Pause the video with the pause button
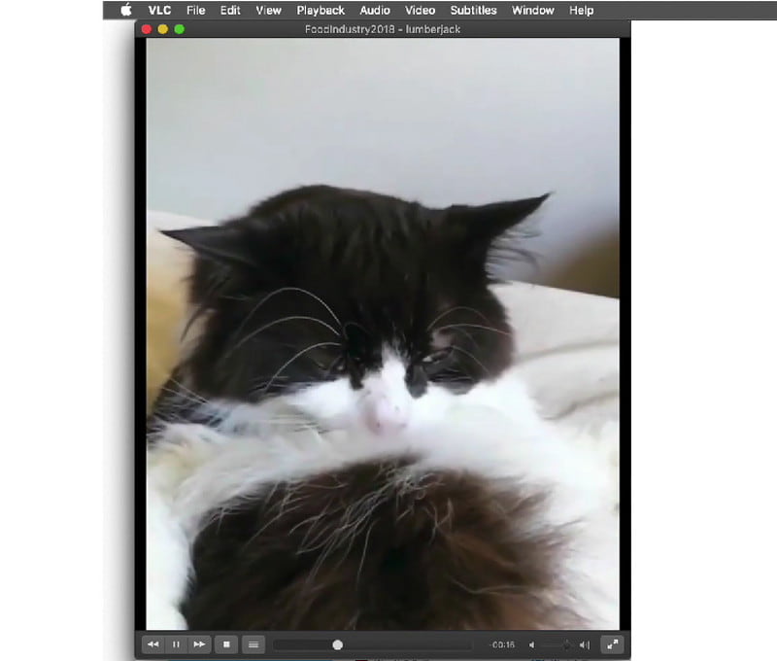777x661 pixels. [x=175, y=644]
